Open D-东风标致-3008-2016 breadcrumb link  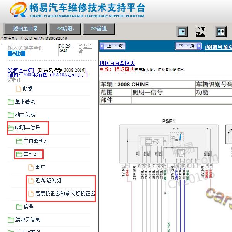point(61,70)
